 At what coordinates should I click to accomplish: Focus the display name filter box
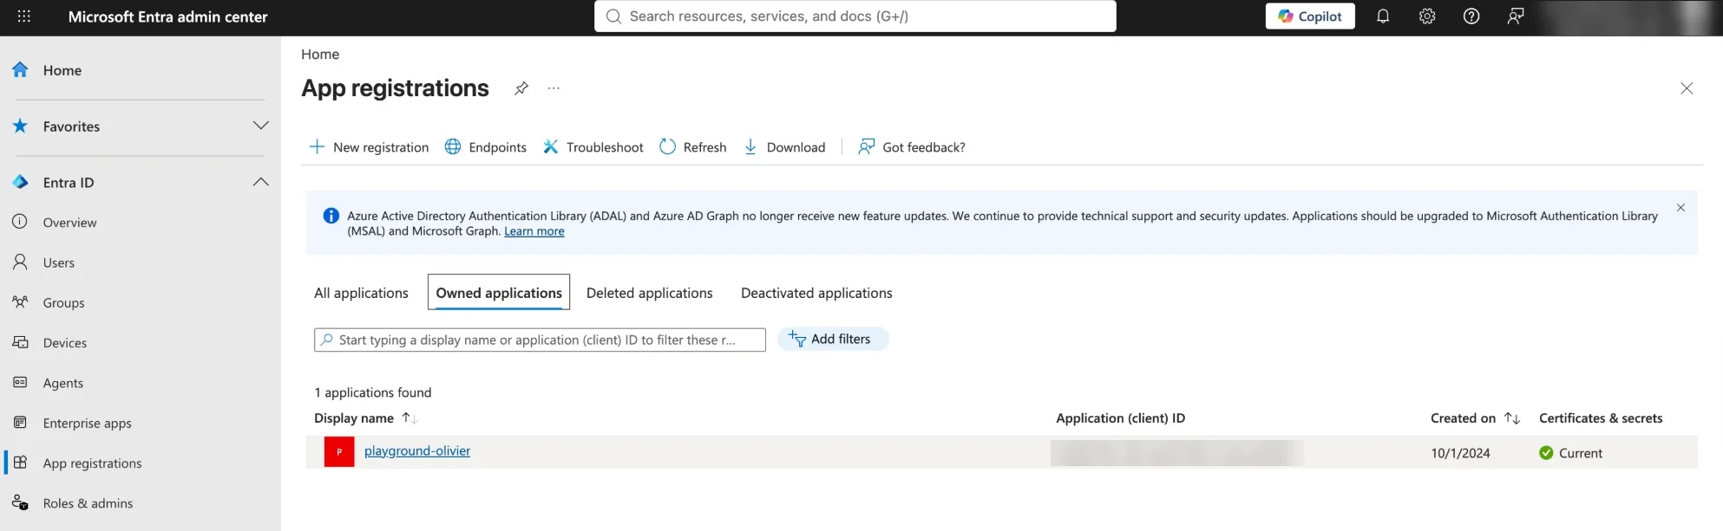pyautogui.click(x=540, y=340)
